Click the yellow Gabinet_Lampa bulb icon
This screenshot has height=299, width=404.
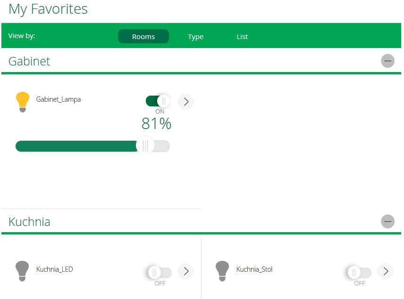(23, 102)
